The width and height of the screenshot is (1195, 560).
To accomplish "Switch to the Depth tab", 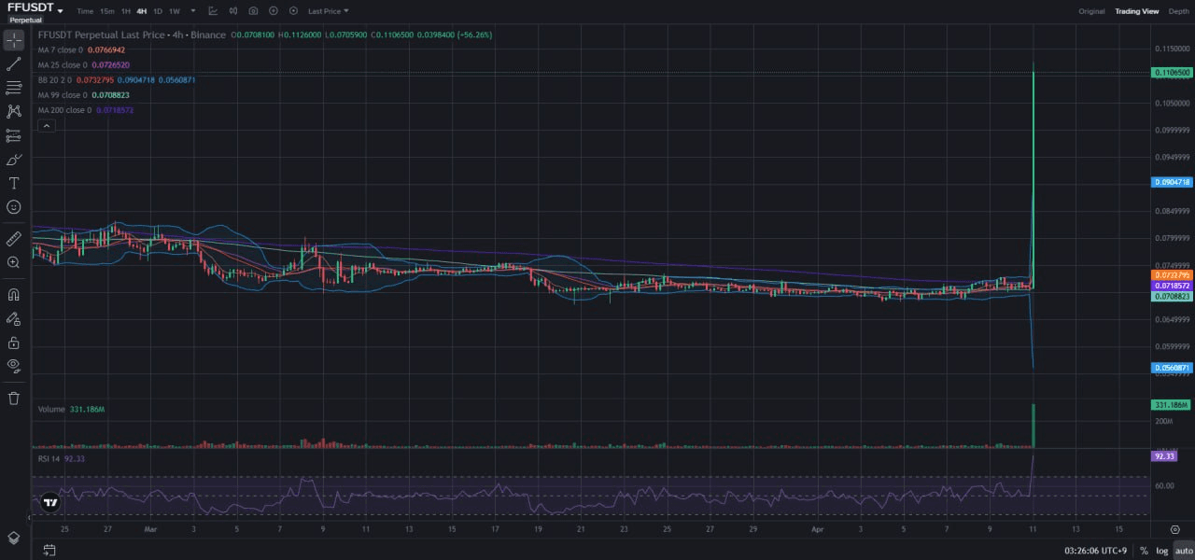I will point(1178,10).
